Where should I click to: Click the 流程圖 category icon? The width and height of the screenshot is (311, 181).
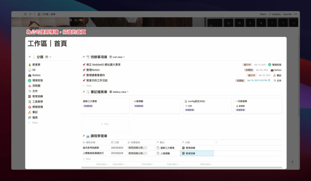click(x=29, y=86)
